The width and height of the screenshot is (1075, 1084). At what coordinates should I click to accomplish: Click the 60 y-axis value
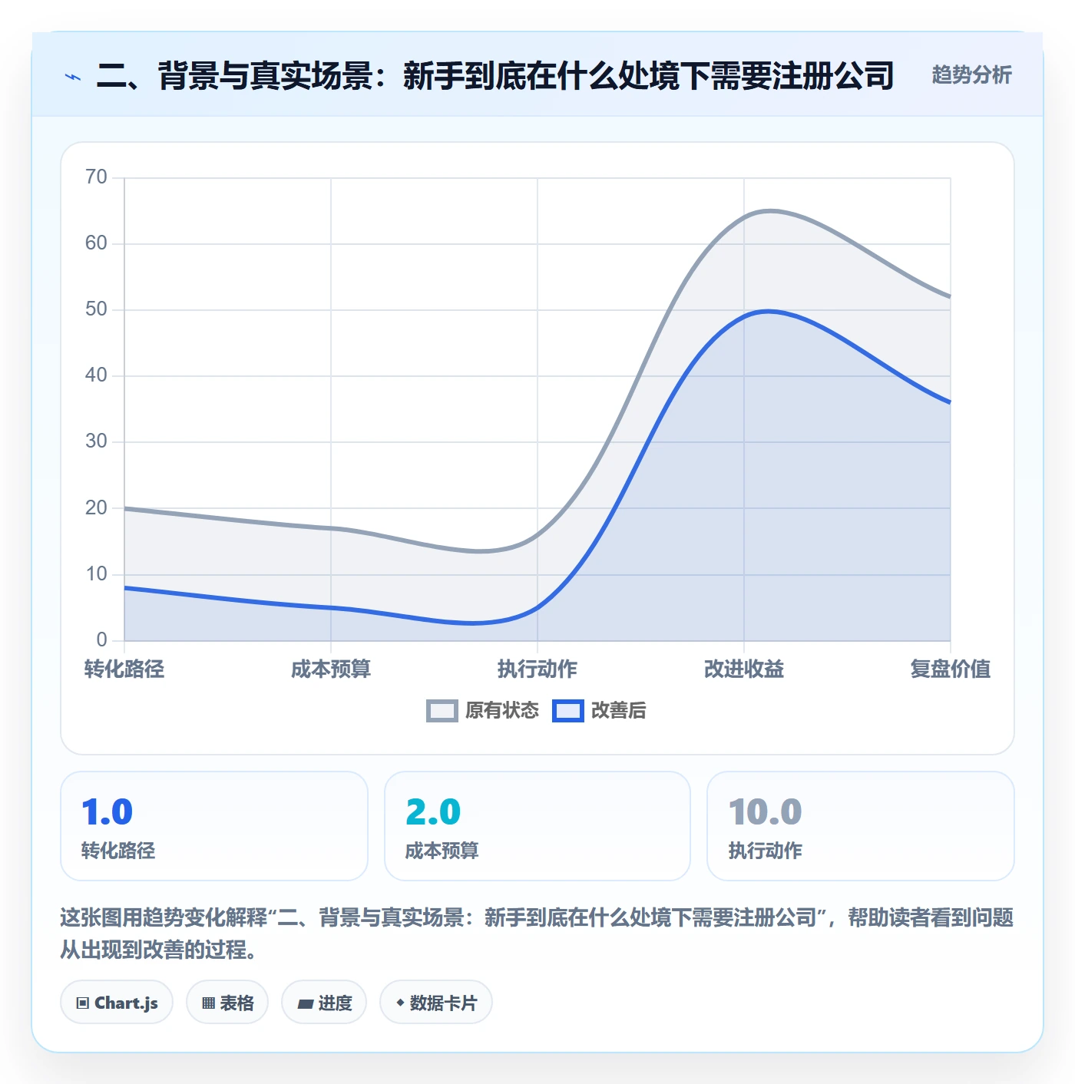click(x=96, y=243)
